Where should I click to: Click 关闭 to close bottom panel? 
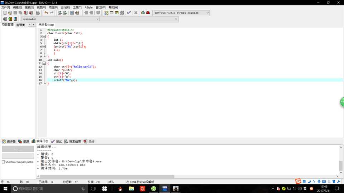89,142
